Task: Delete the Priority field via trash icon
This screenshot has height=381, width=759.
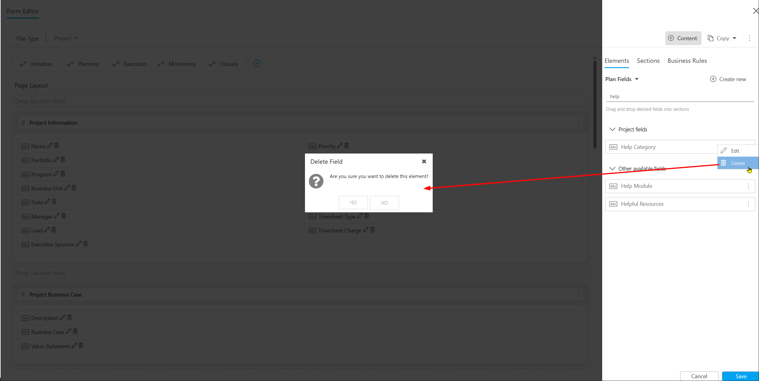Action: click(346, 145)
